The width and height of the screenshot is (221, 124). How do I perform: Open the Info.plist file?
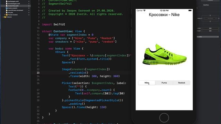click(10, 12)
